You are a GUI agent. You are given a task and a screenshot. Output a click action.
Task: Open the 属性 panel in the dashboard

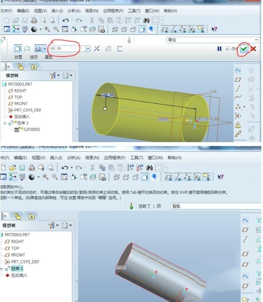49,57
